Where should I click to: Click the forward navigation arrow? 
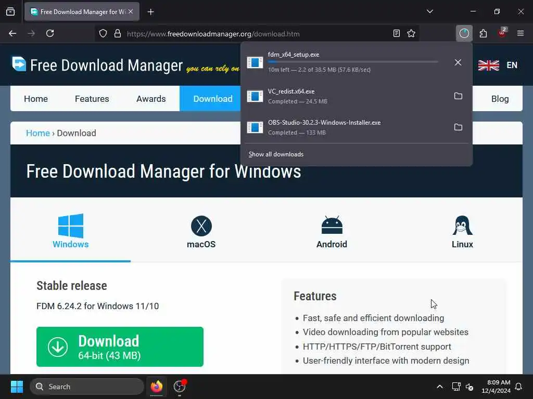[x=31, y=33]
